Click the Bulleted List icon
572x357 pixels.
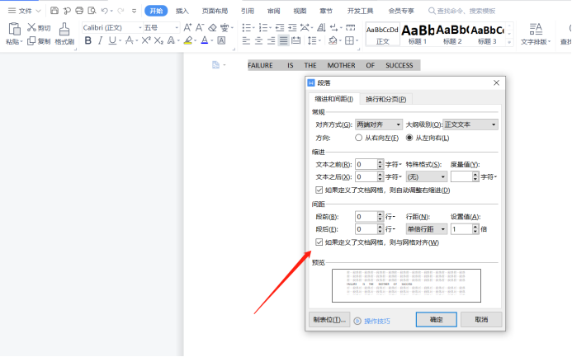tap(247, 27)
